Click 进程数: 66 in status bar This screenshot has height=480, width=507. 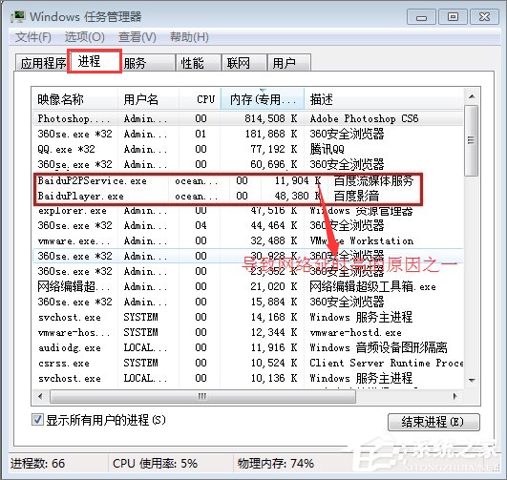coord(37,464)
